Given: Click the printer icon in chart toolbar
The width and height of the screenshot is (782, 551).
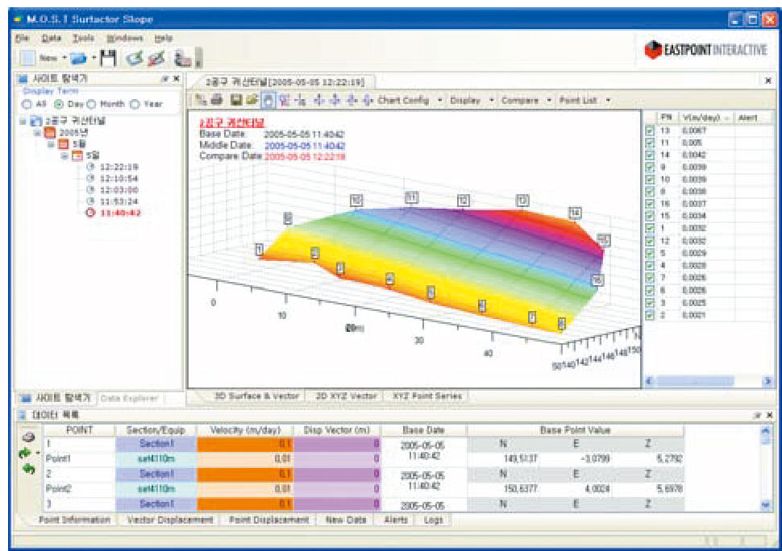Looking at the screenshot, I should pyautogui.click(x=214, y=101).
